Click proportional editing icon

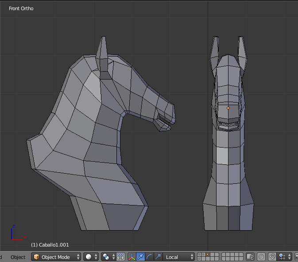261,257
